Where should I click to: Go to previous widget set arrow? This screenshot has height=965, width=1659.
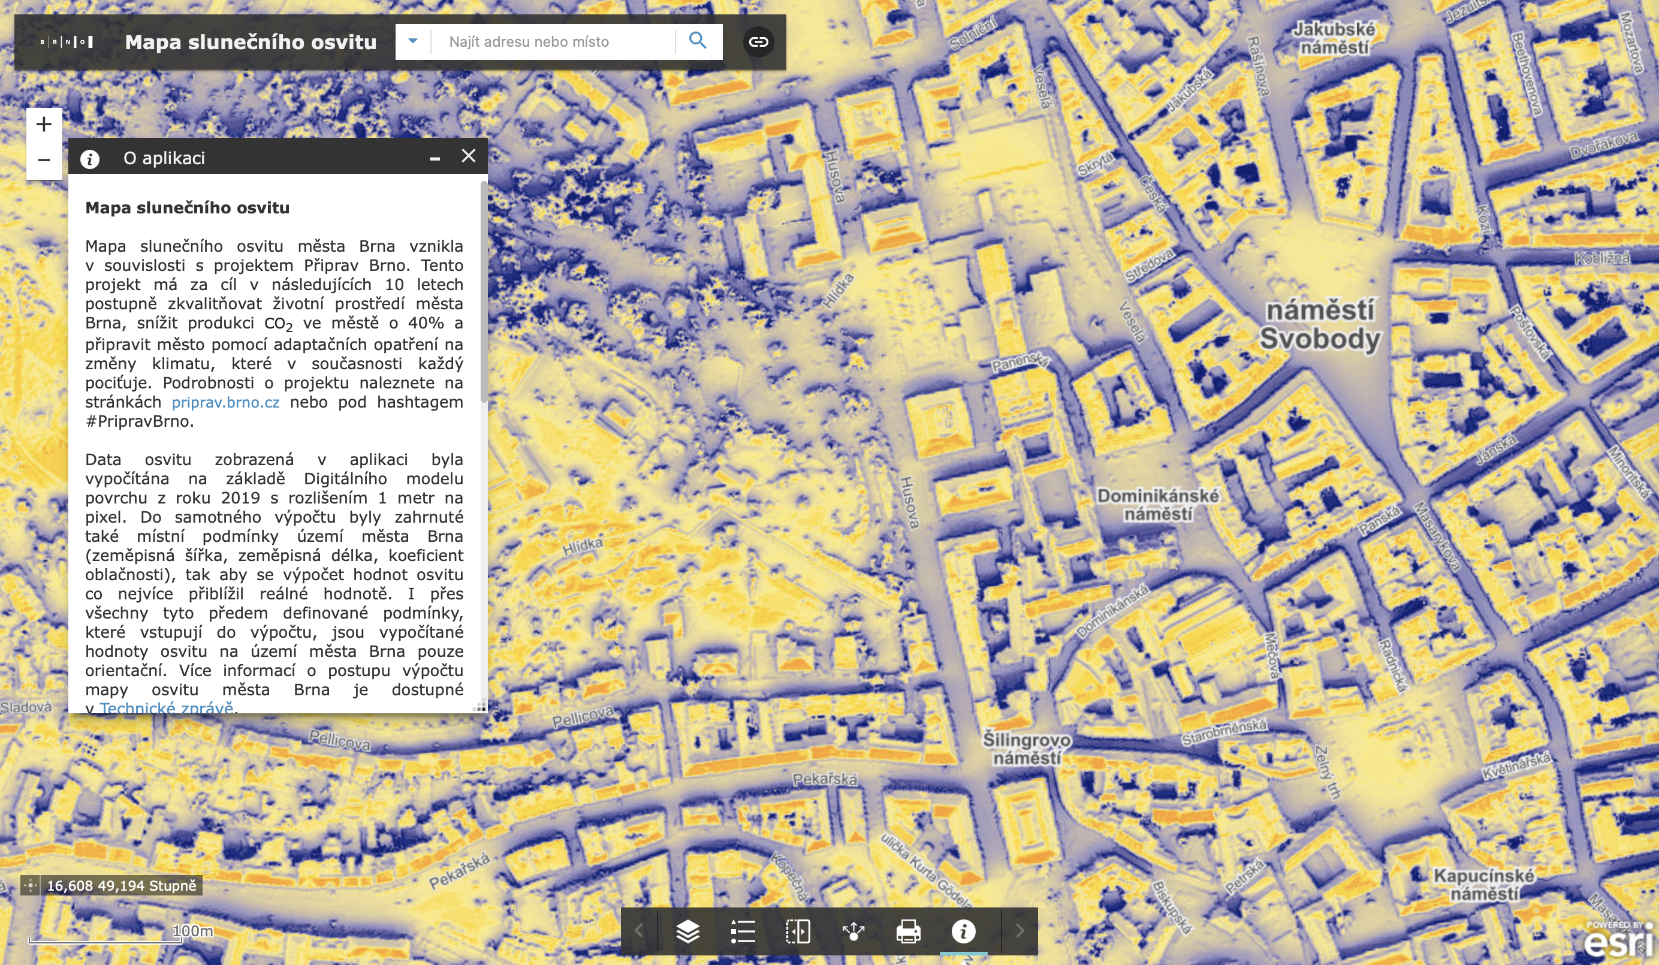[640, 931]
